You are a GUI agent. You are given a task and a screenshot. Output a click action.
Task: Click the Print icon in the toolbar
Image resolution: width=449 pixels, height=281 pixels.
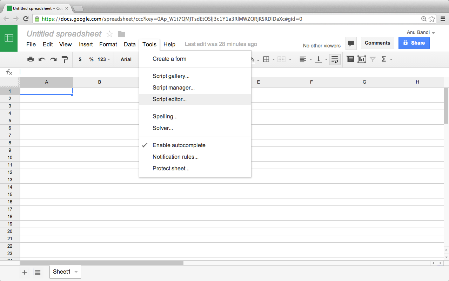[x=31, y=59]
